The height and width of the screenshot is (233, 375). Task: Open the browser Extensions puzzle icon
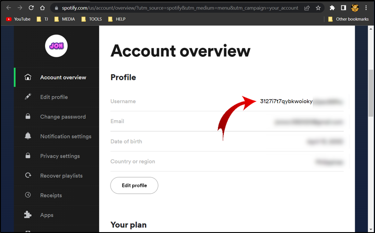(333, 8)
